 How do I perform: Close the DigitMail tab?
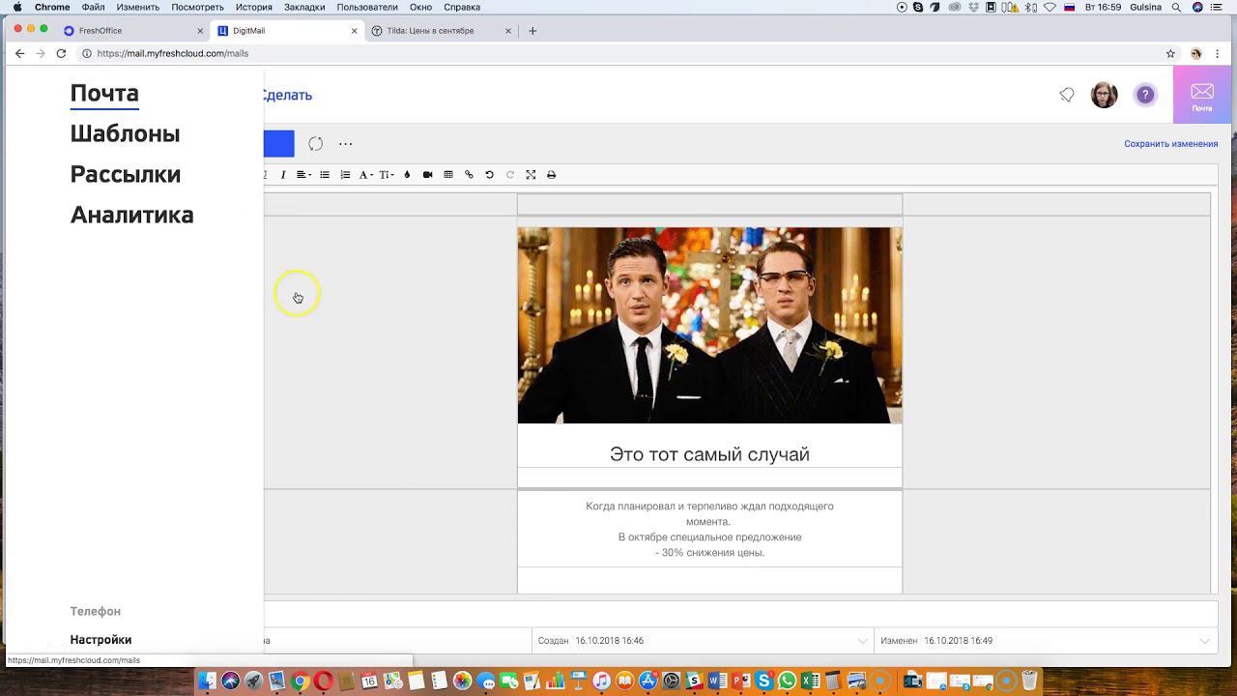click(x=354, y=31)
